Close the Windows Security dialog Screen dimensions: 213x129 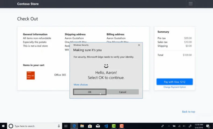click(139, 45)
